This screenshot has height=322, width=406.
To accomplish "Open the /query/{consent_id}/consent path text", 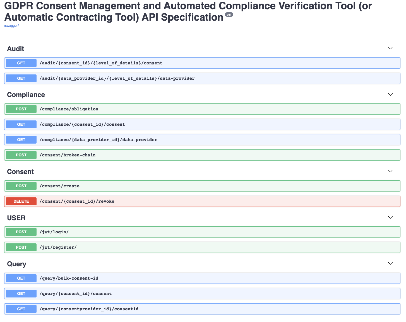I will coord(76,294).
